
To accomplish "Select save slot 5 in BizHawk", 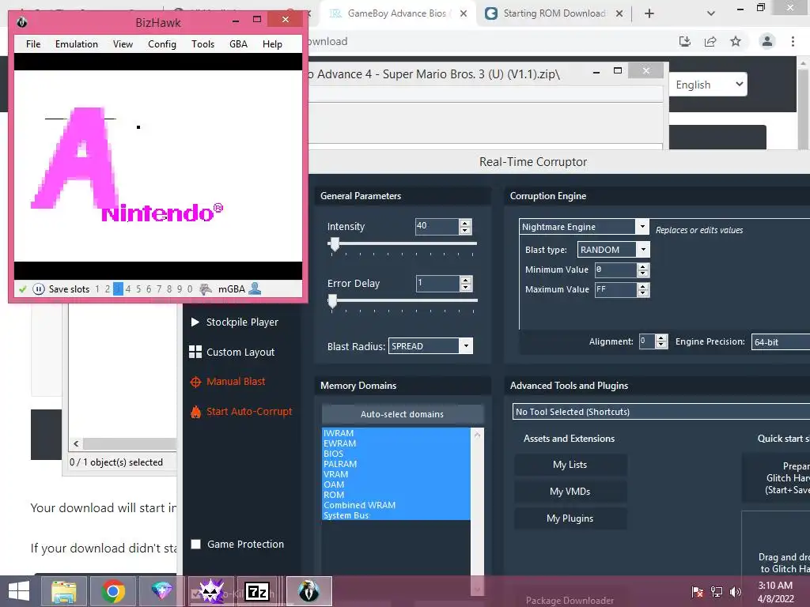I will click(x=138, y=289).
